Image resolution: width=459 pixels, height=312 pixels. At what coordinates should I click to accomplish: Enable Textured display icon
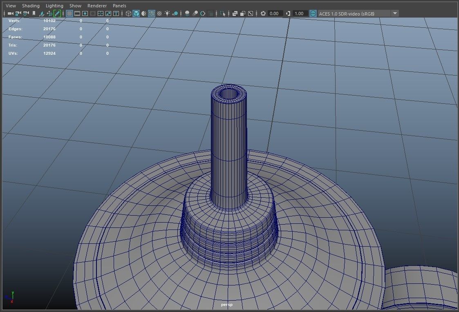[x=159, y=13]
